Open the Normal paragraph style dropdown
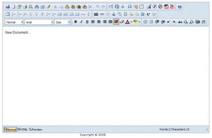 click(14, 22)
